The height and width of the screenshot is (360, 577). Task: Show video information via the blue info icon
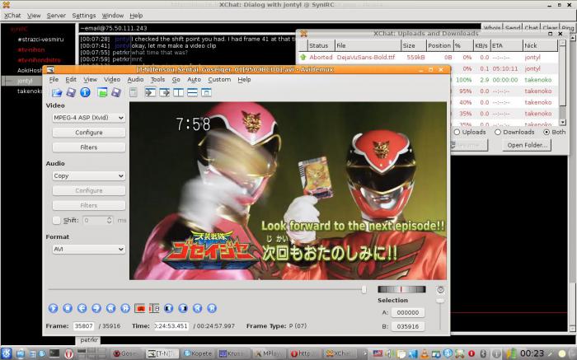(x=85, y=92)
